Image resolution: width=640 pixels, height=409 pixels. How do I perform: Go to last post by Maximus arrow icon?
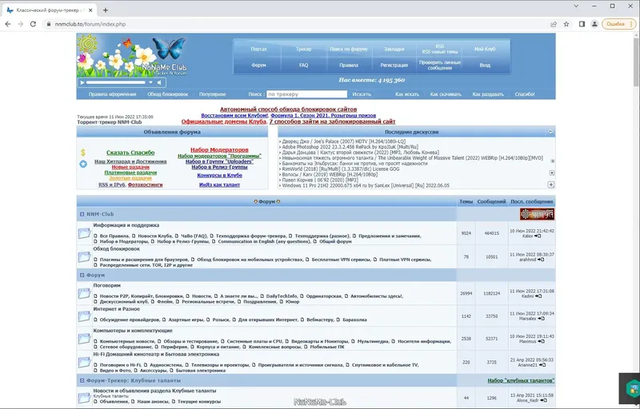click(x=541, y=341)
